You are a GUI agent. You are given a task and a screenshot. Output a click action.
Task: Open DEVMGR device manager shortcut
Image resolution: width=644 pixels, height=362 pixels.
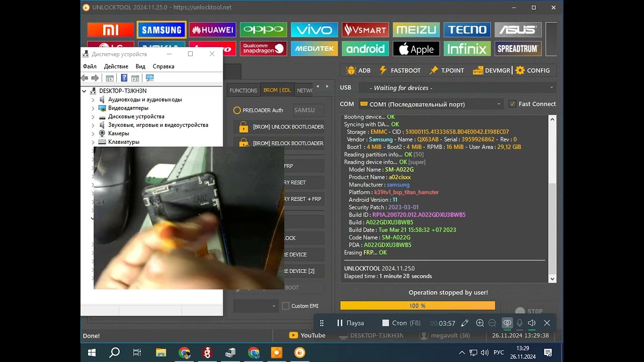point(492,70)
